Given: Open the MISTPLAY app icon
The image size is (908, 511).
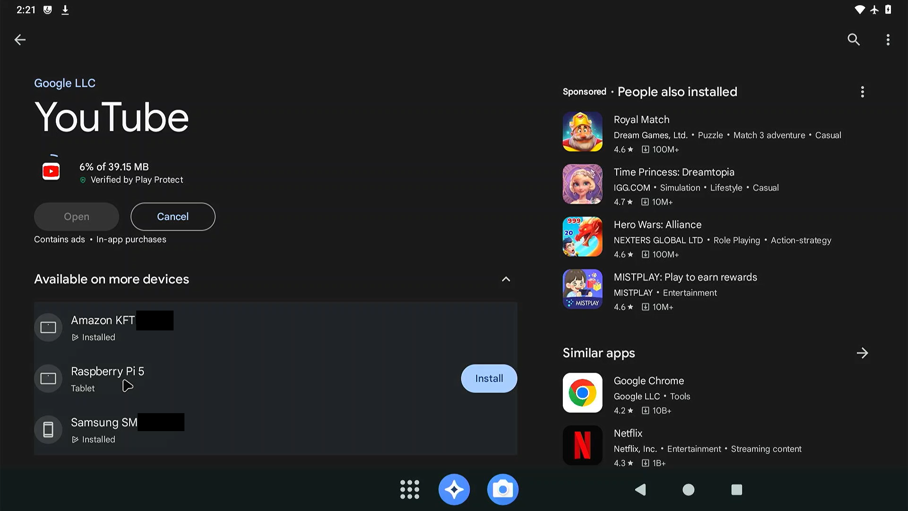Looking at the screenshot, I should (582, 289).
